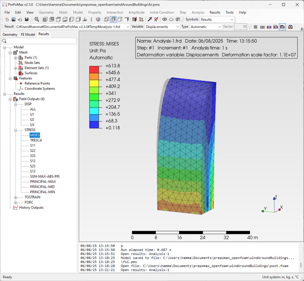The image size is (304, 281).
Task: Set the normal view icon
Action: (85, 19)
